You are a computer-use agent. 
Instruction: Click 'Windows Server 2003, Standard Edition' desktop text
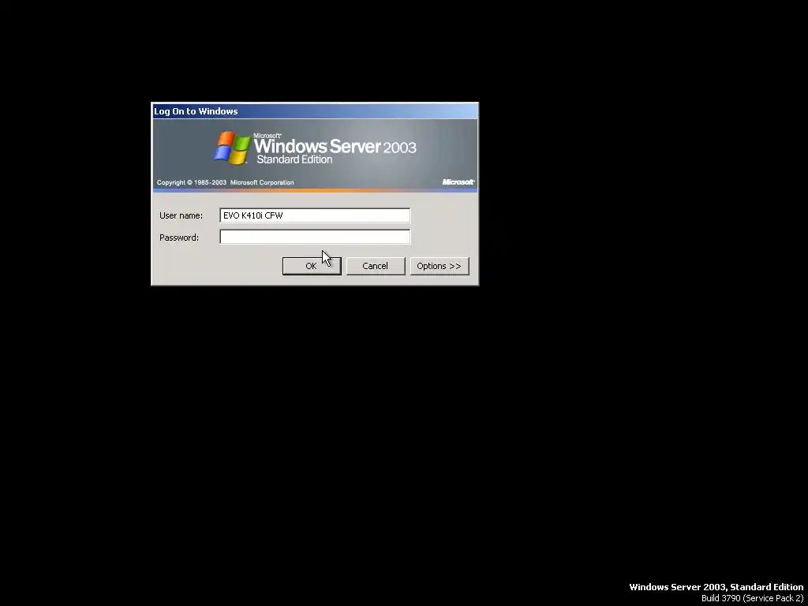tap(716, 587)
